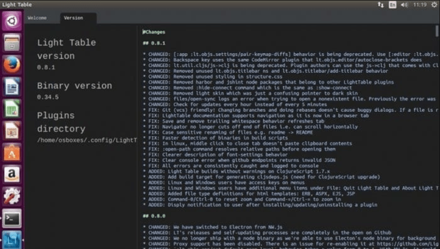Open the Amazon launcher icon

(12, 174)
